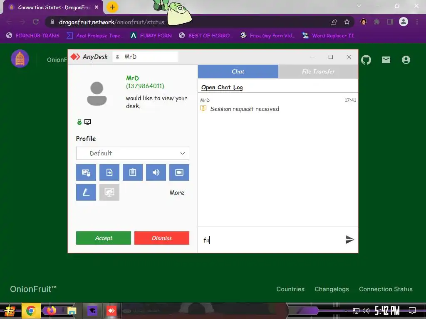Open the Chrome profile avatar
This screenshot has height=319, width=426.
click(x=404, y=22)
